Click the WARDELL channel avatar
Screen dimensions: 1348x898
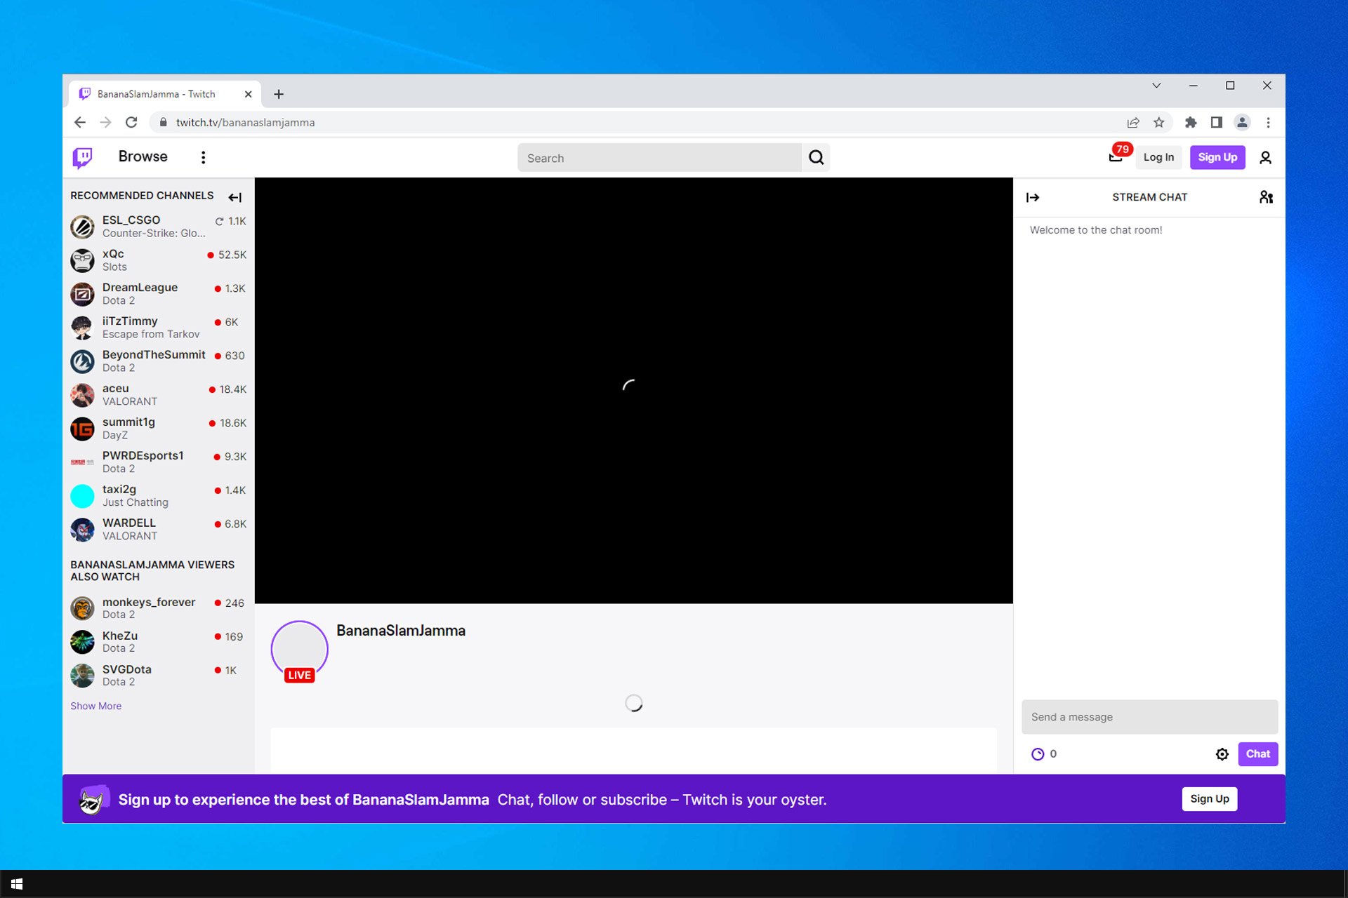[x=82, y=530]
